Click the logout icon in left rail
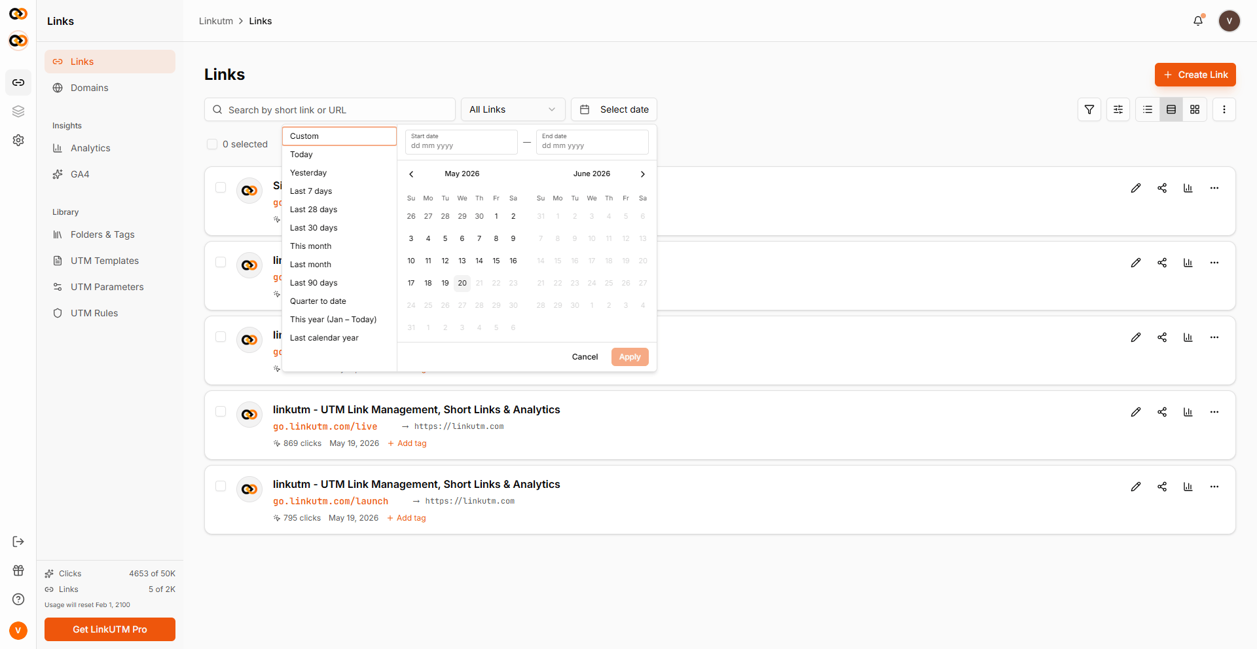1257x649 pixels. (x=18, y=542)
